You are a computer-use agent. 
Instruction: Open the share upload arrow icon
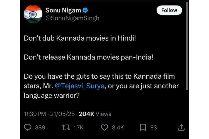[x=181, y=127]
